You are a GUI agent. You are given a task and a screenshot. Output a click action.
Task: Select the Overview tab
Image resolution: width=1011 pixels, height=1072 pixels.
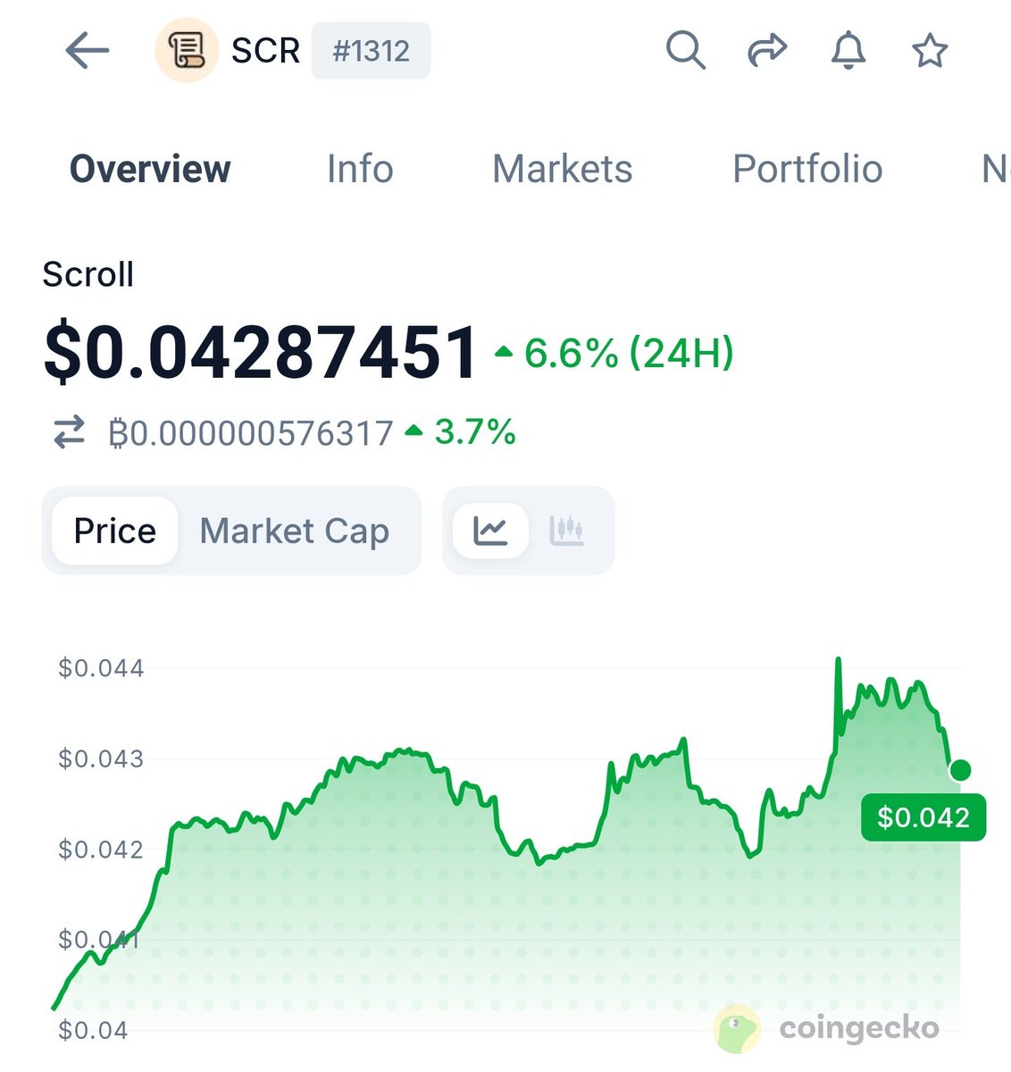[x=150, y=169]
